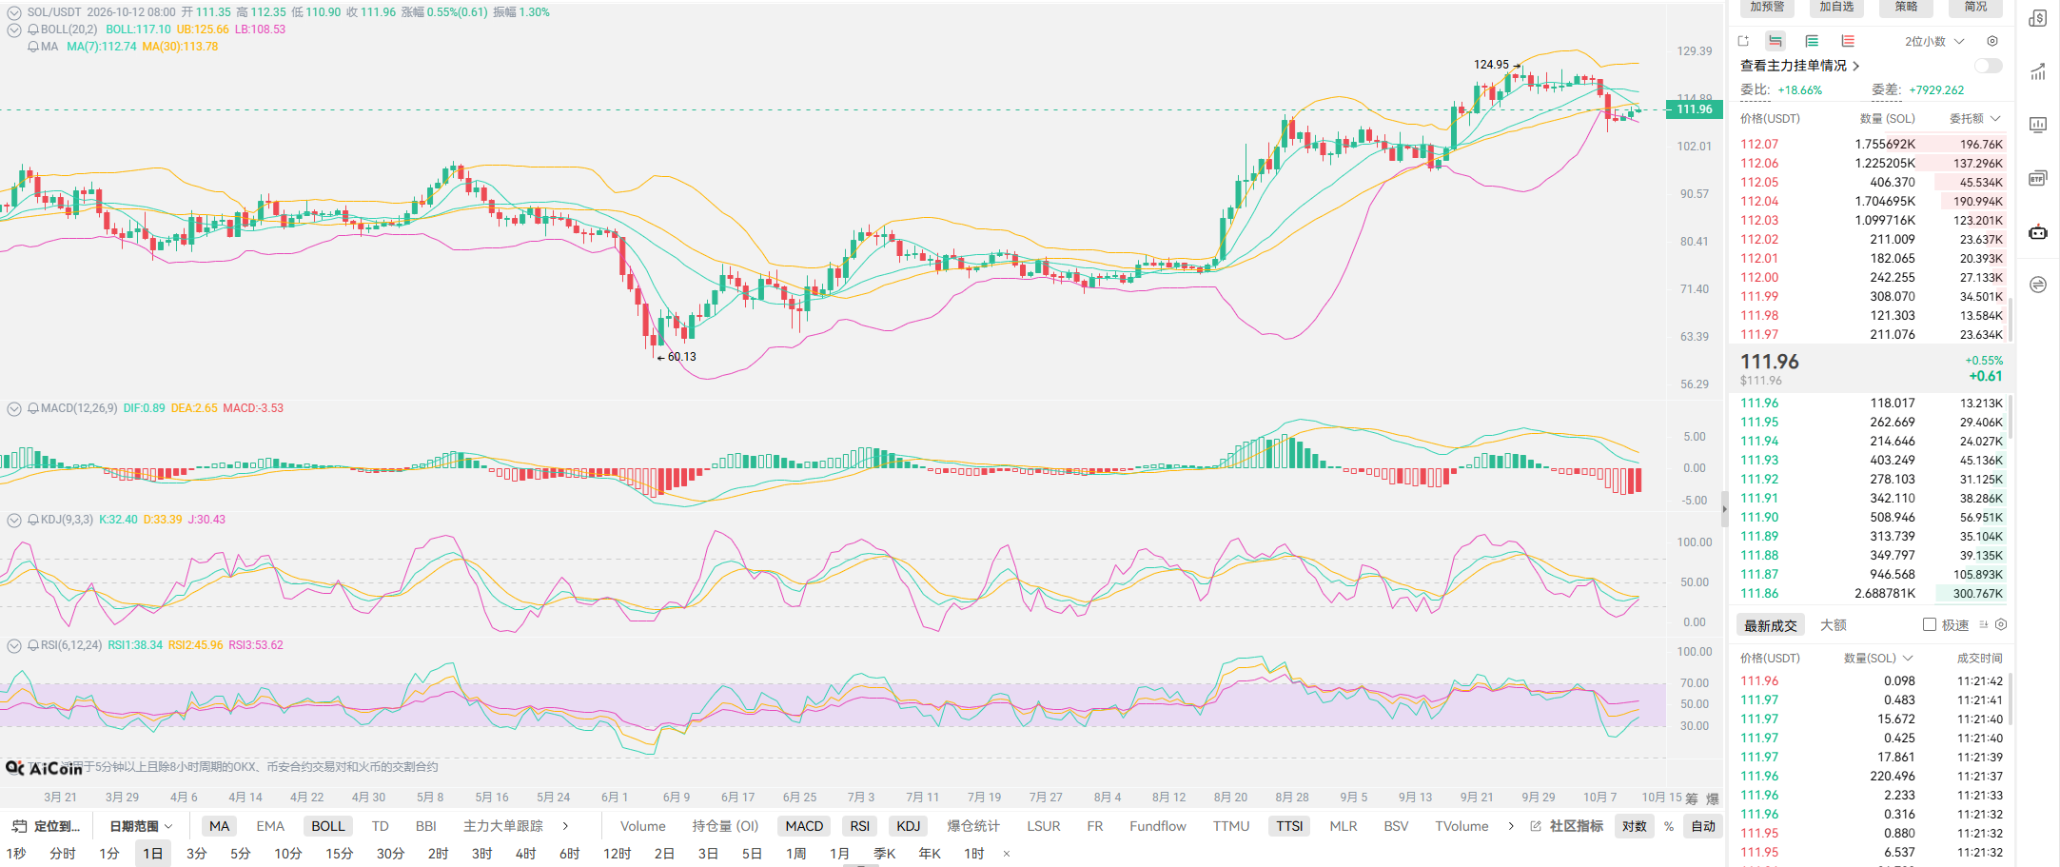
Task: Click the 112.07 ask price row
Action: (x=1871, y=144)
